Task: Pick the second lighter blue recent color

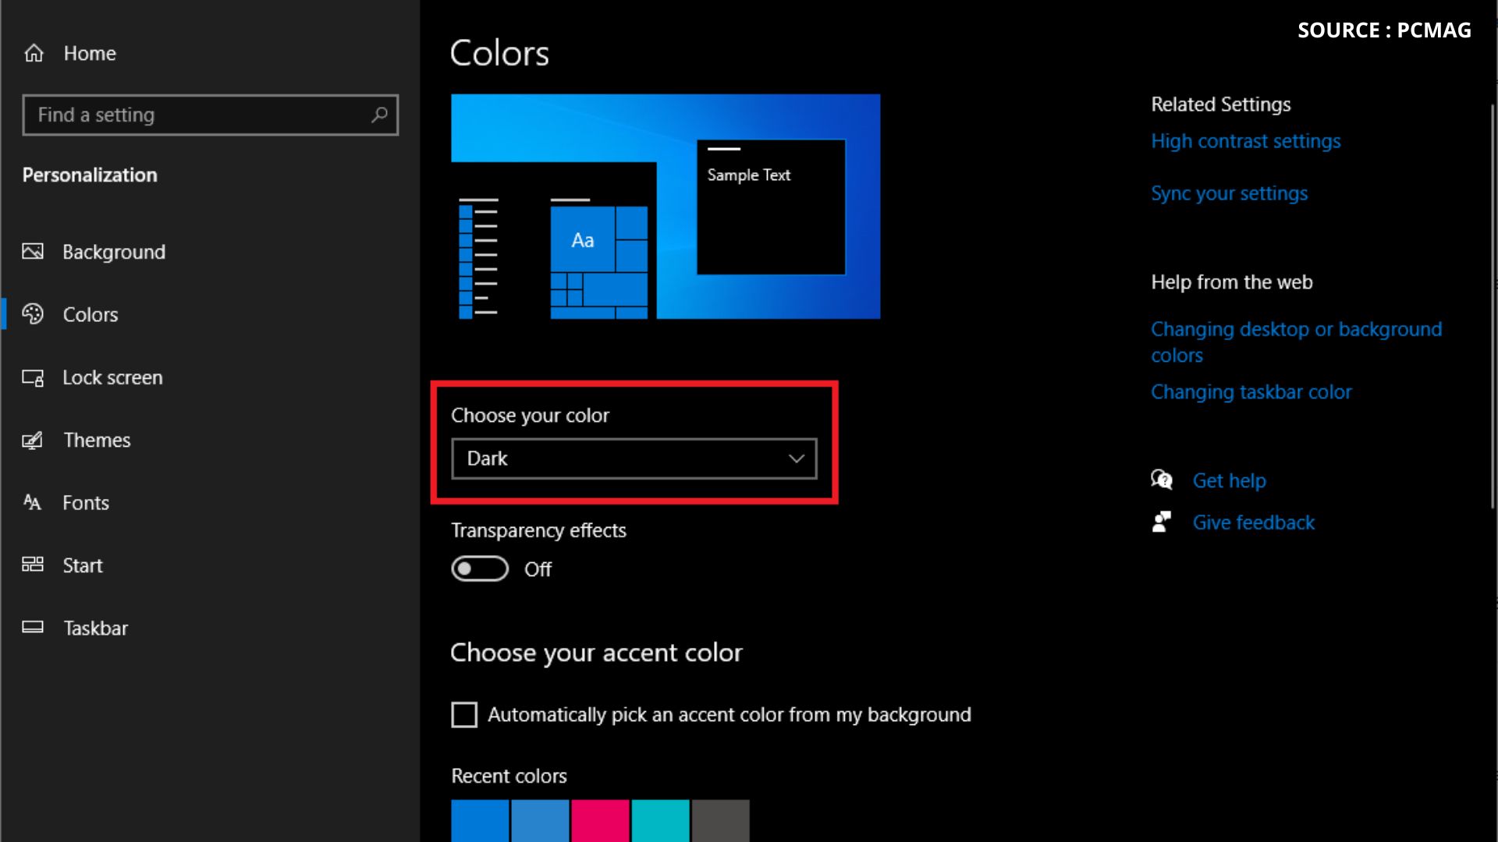Action: pos(540,820)
